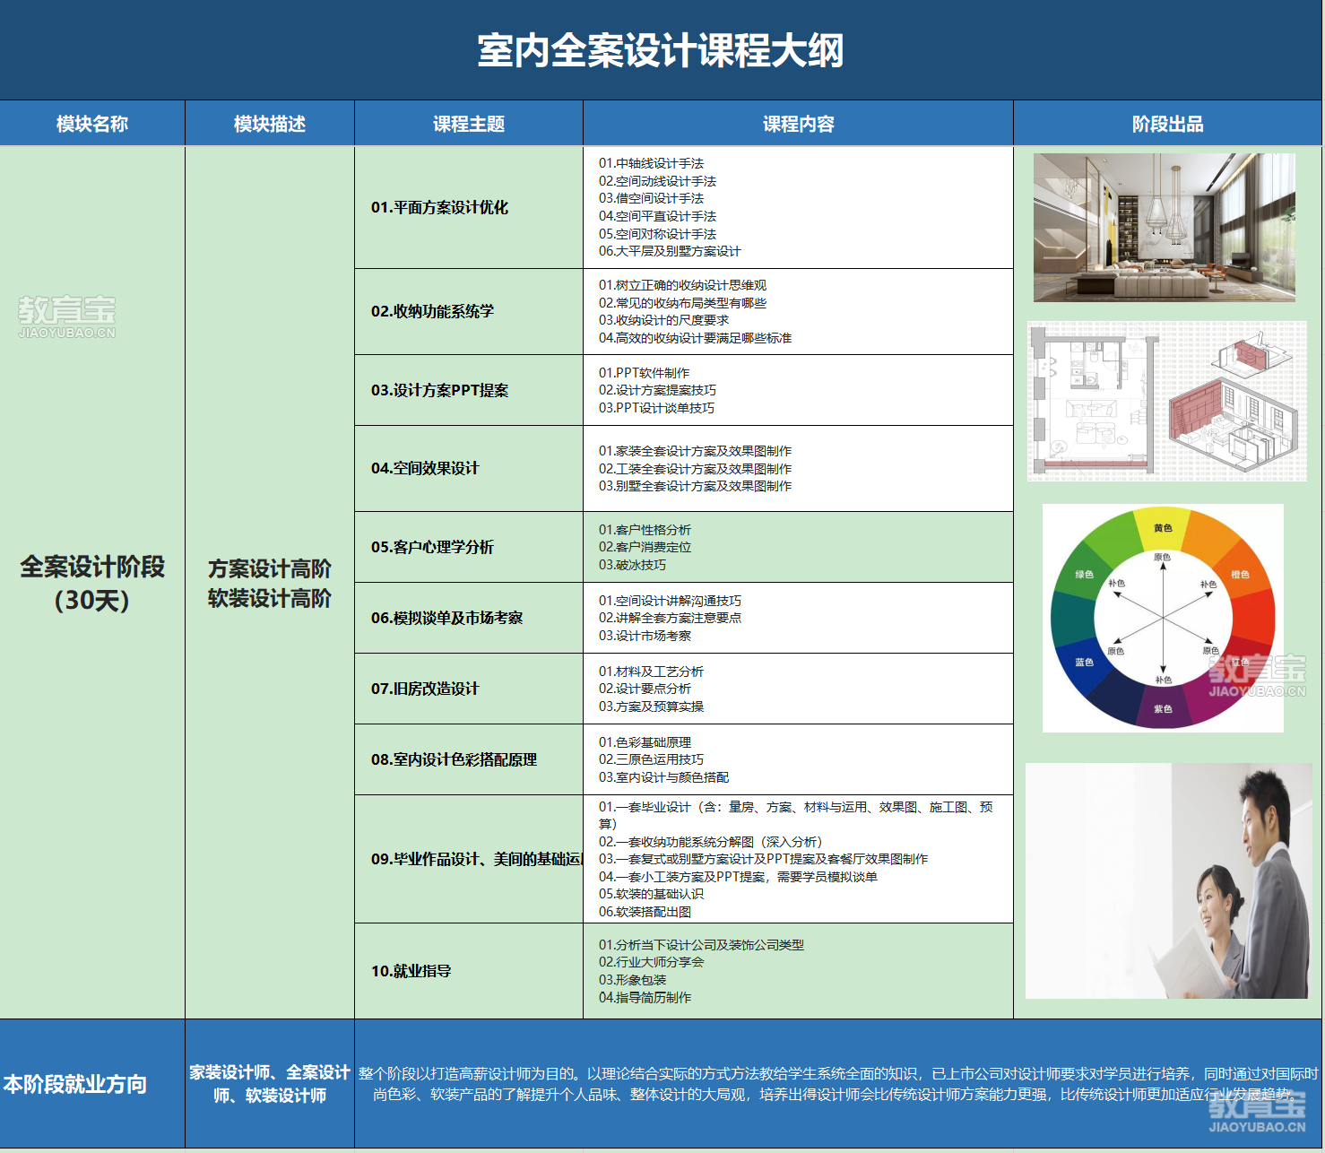The image size is (1325, 1153).
Task: Select the 03.设计方案PPT提案 topic cell
Action: [439, 390]
